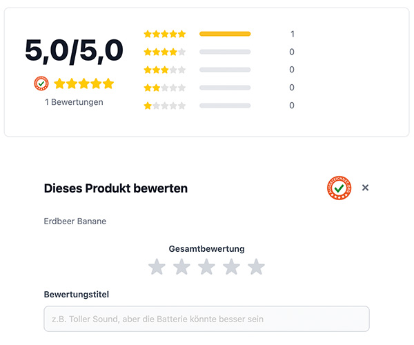
Task: Click the "1 Bewertungen" review count
Action: 74,102
